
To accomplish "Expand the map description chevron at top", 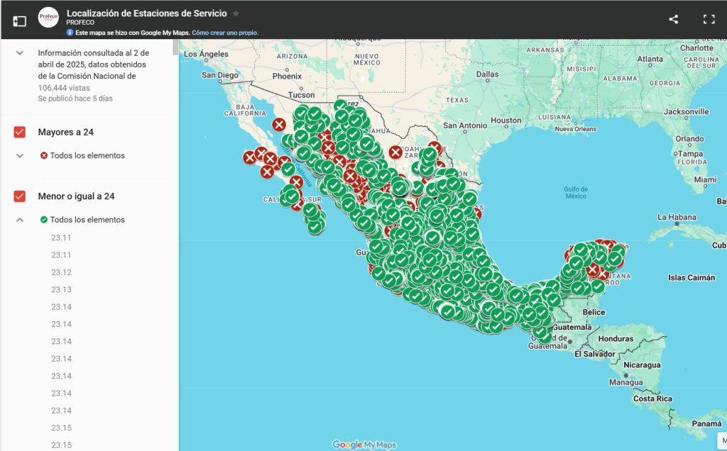I will click(20, 52).
